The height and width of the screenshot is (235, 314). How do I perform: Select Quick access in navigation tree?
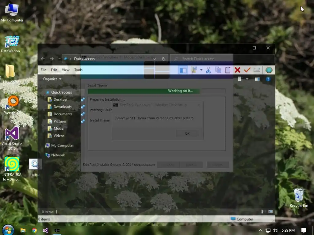(x=61, y=92)
